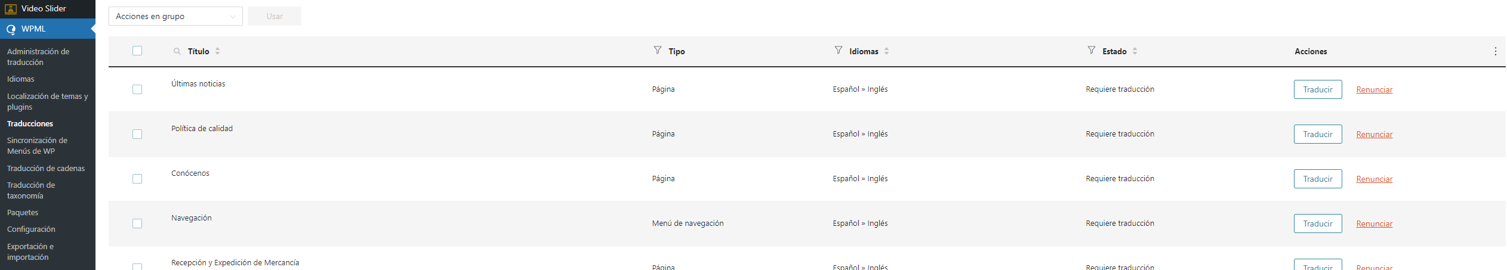Click the search icon beside Título
This screenshot has width=1507, height=270.
(x=177, y=51)
